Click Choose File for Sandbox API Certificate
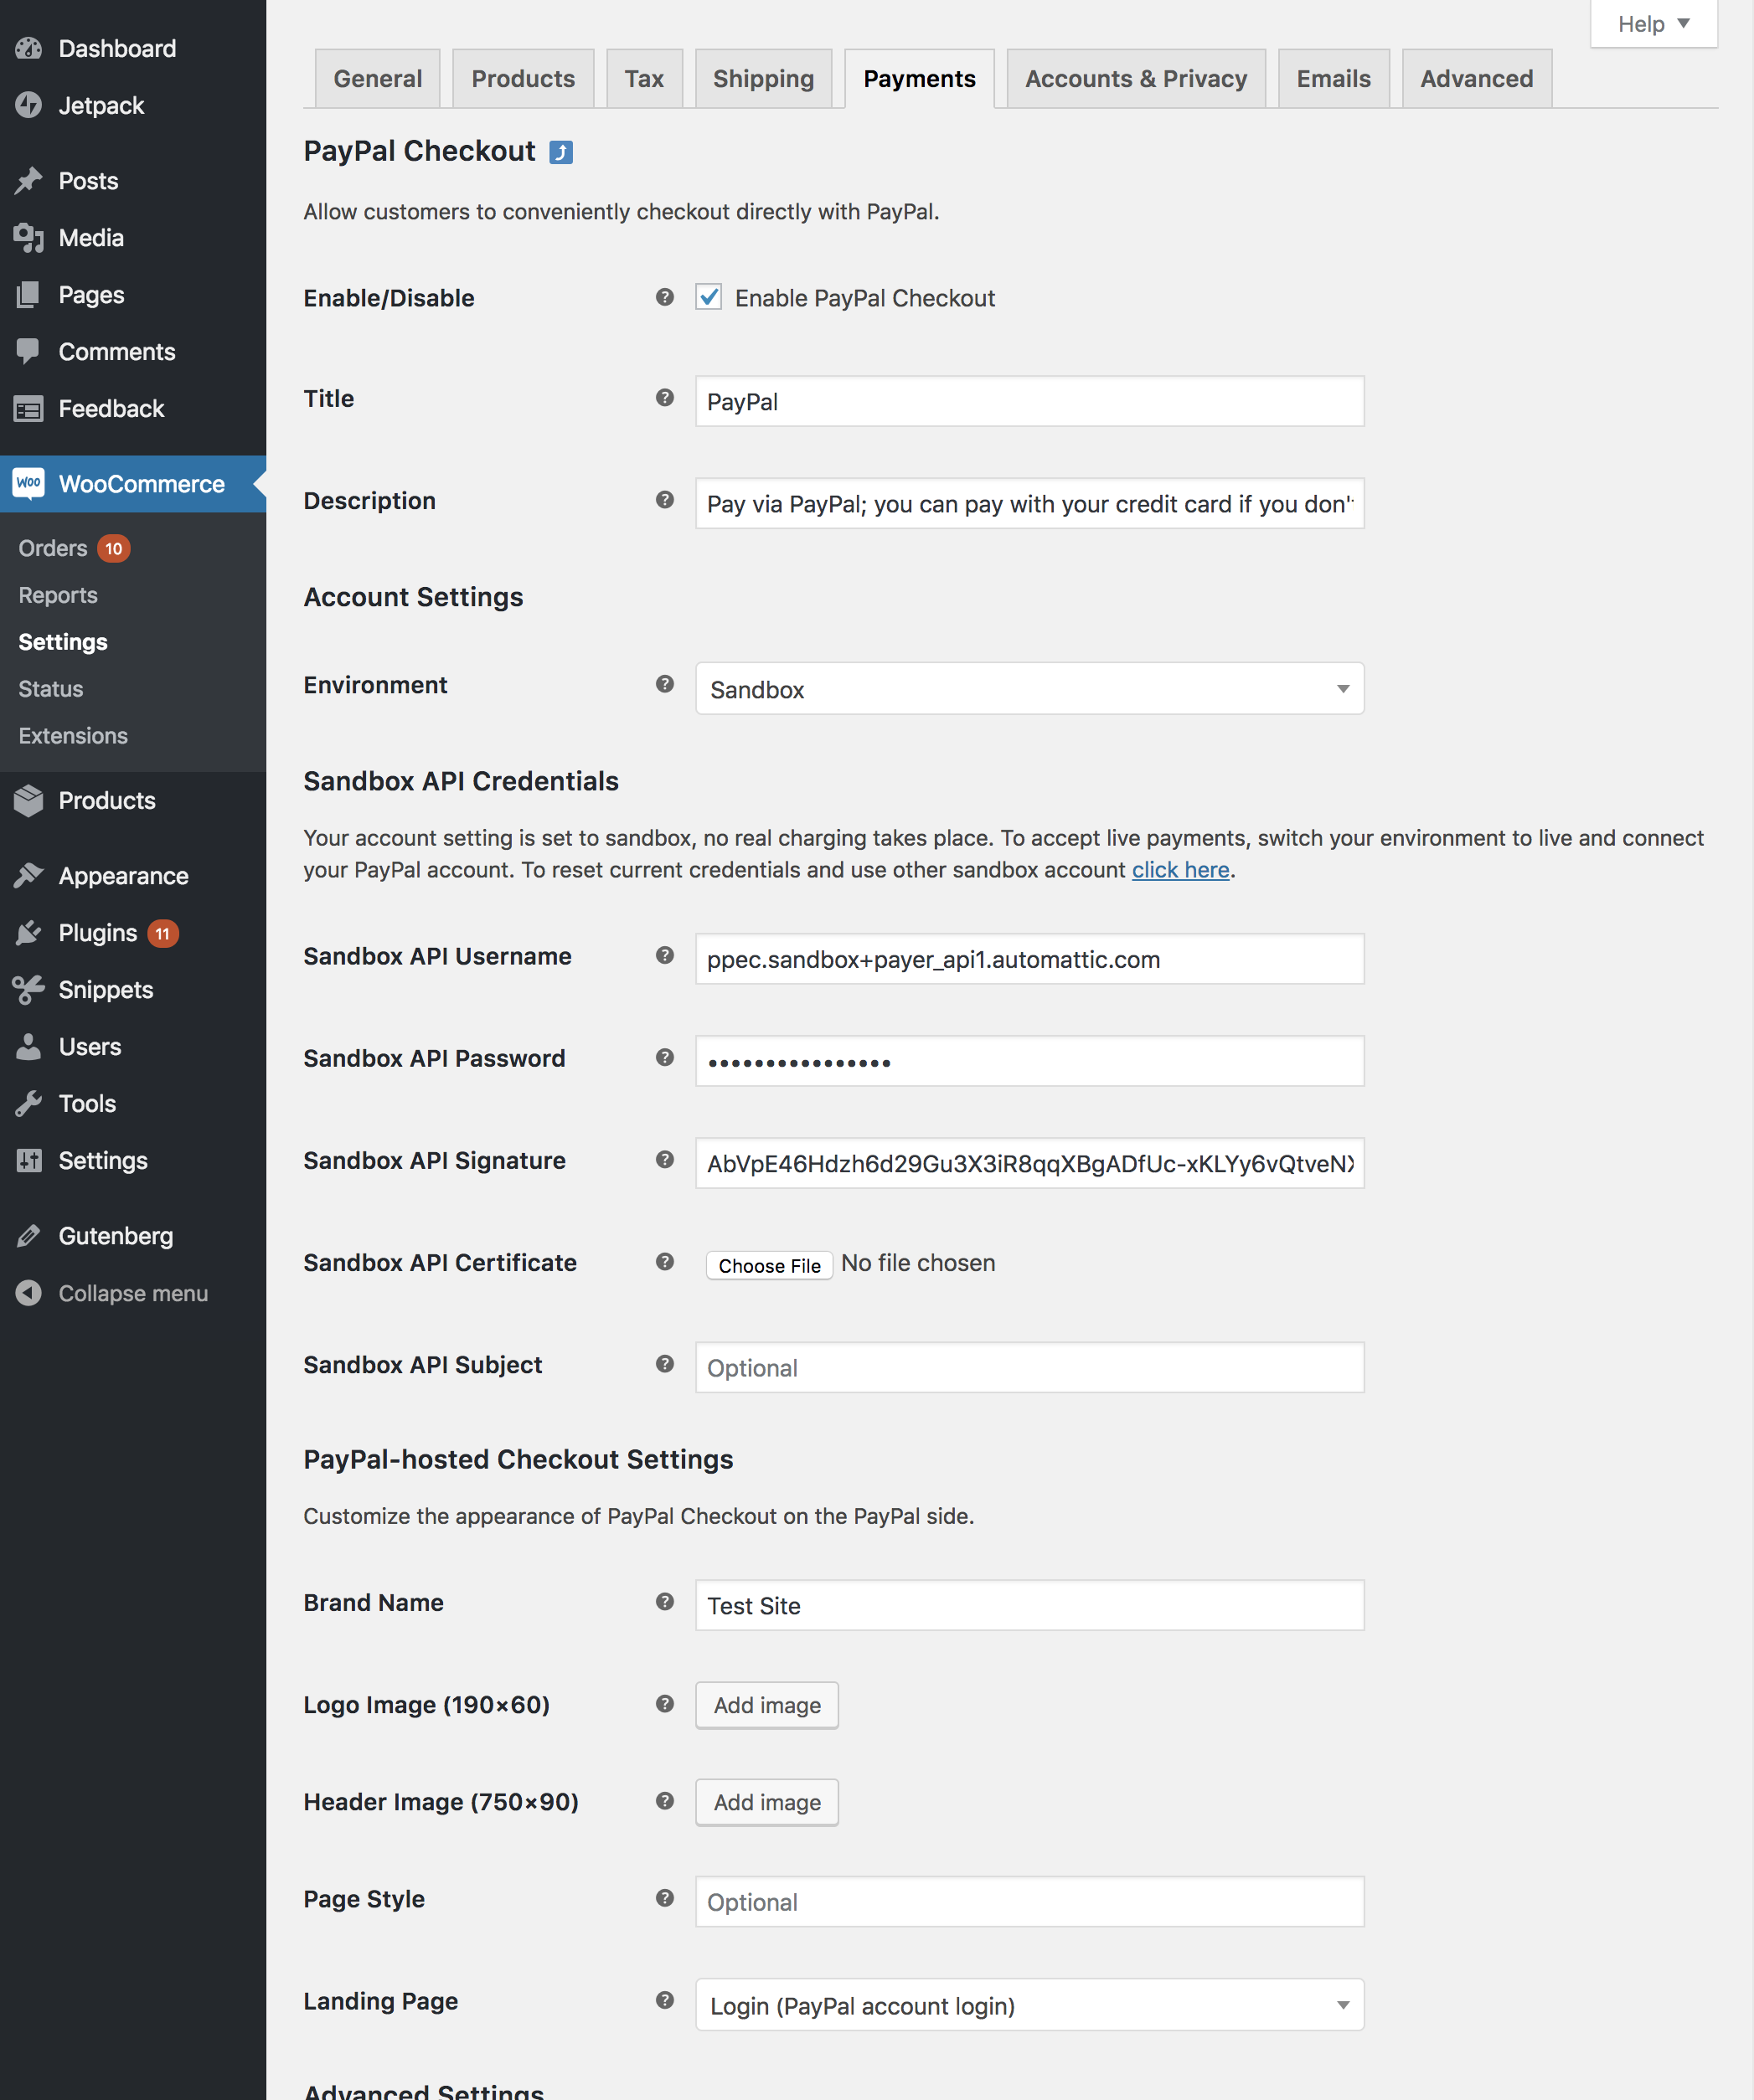The height and width of the screenshot is (2100, 1754). tap(770, 1265)
